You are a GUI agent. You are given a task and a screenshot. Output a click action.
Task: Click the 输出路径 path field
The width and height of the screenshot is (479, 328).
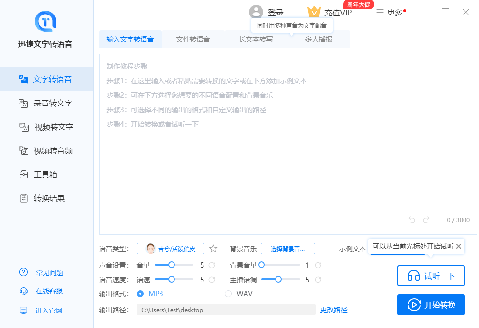pos(226,310)
